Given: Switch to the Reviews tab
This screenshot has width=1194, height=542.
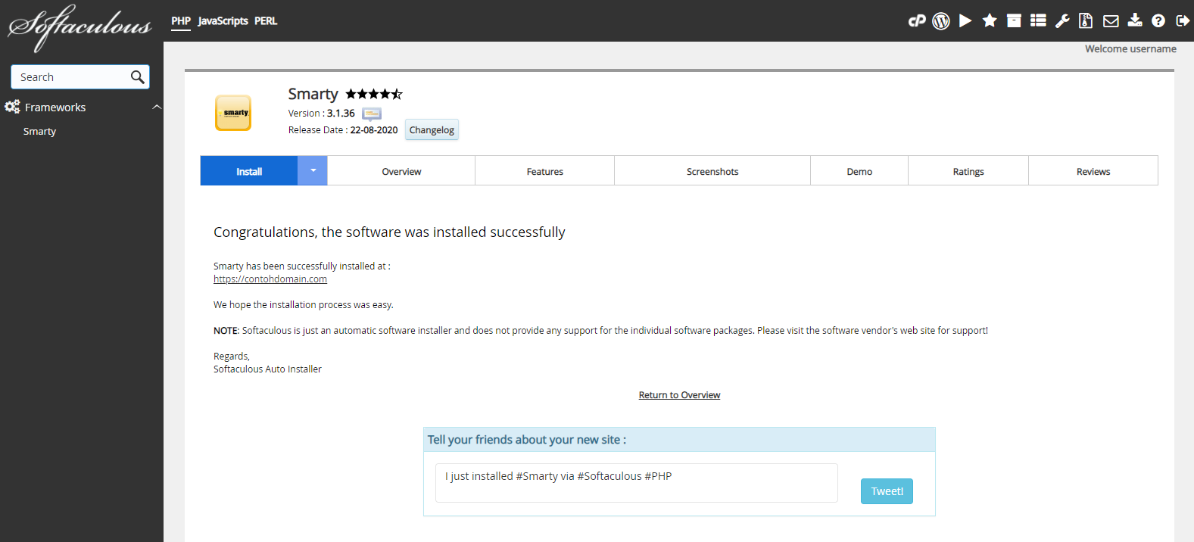Looking at the screenshot, I should point(1093,171).
